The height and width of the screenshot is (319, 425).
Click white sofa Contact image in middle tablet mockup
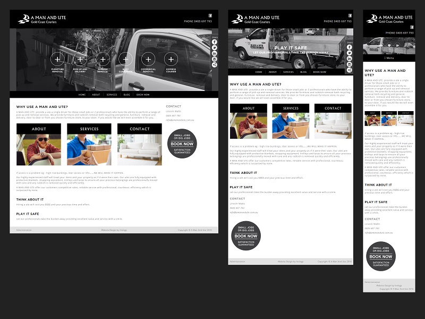(333, 126)
